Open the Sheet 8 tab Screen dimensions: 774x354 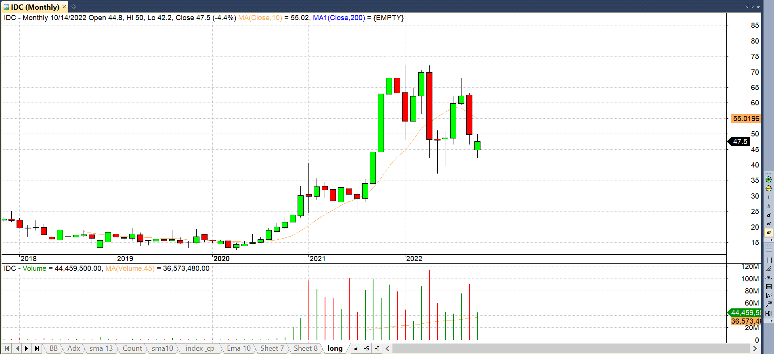306,348
